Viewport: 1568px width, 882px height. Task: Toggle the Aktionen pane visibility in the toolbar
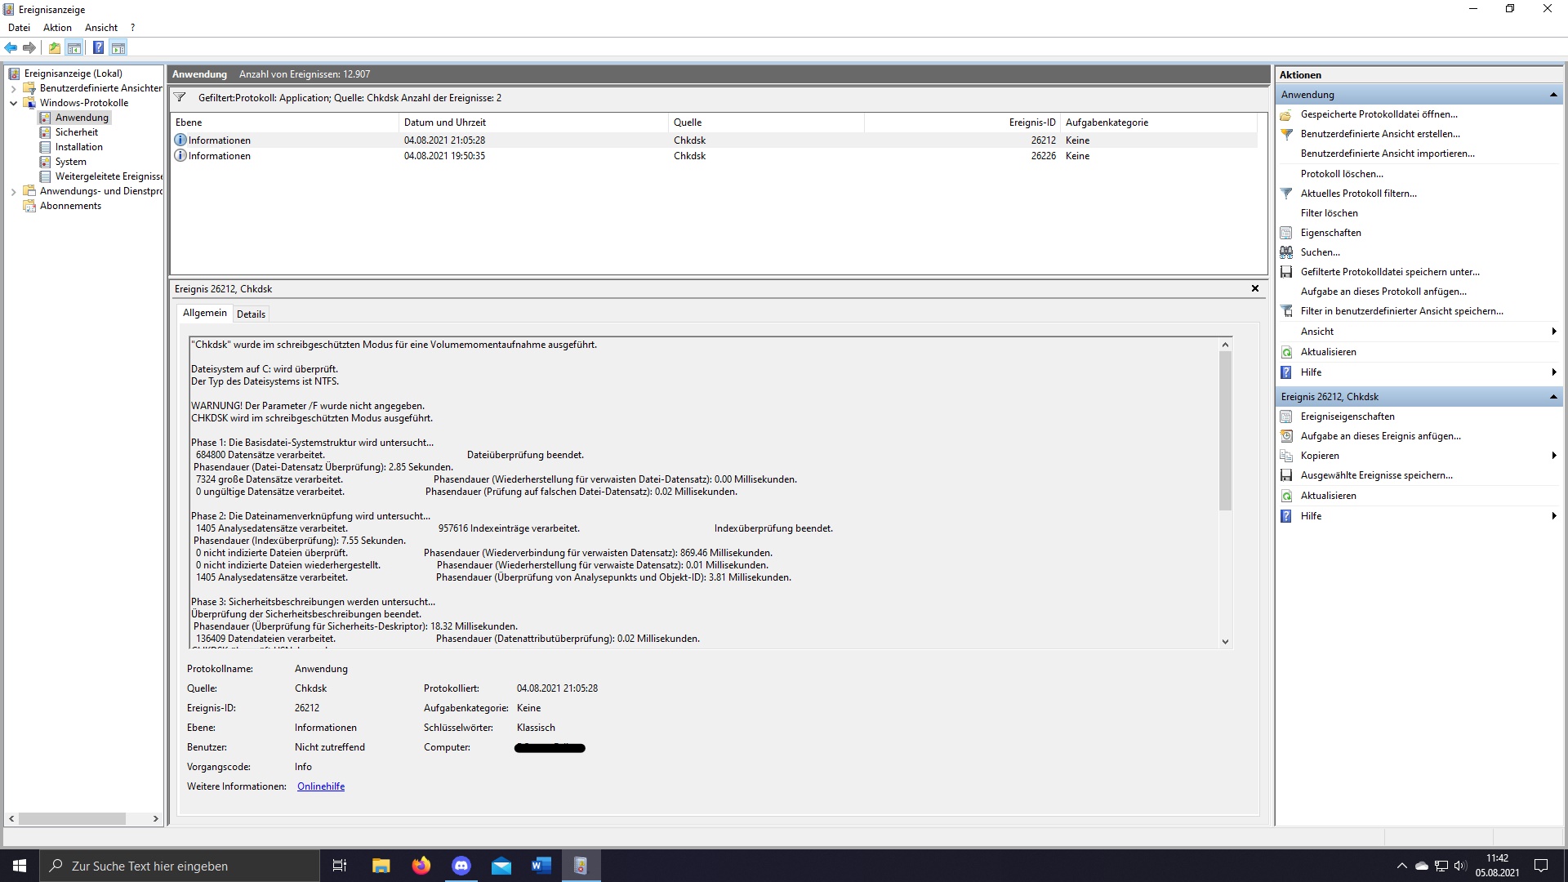119,47
